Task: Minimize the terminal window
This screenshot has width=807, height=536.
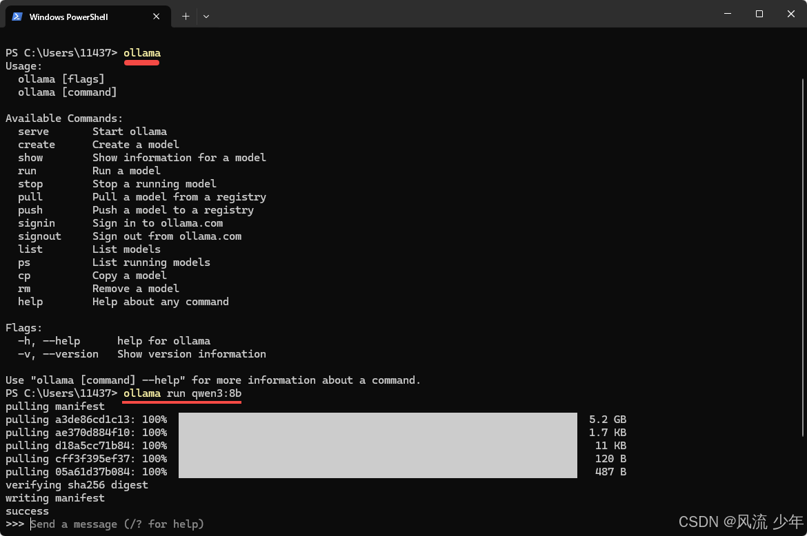Action: [728, 14]
